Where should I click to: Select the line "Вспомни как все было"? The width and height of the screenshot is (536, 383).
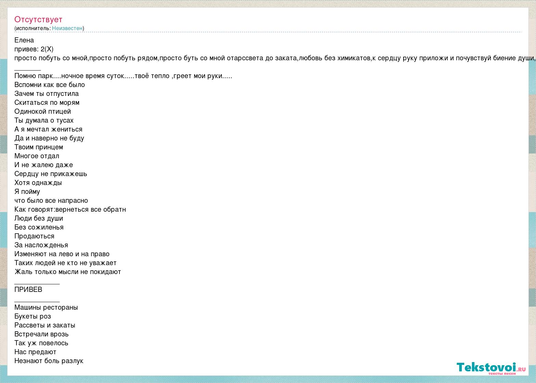pyautogui.click(x=50, y=85)
